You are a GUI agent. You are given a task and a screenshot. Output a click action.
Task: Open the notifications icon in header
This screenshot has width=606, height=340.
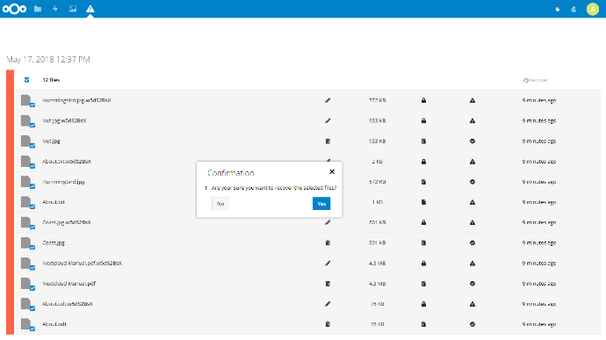click(x=558, y=10)
